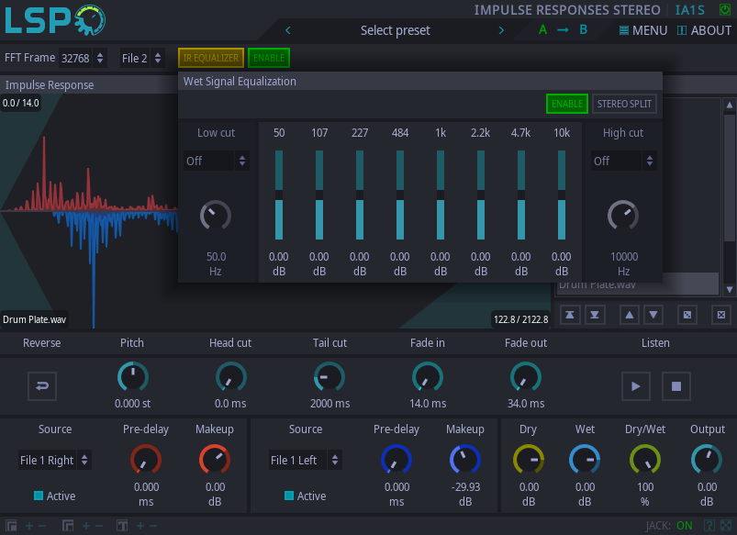This screenshot has height=535, width=737.
Task: Open the File 1 Right source dropdown
Action: point(54,461)
